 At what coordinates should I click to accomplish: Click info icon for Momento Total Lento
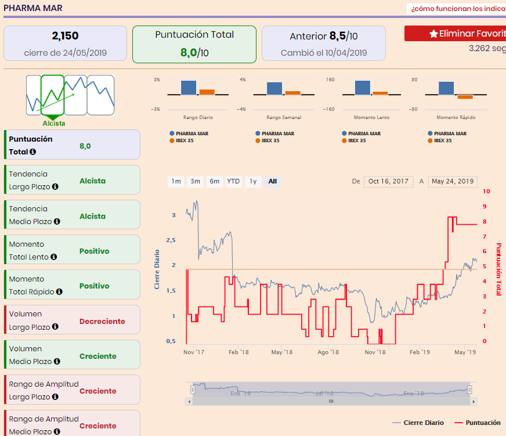tap(53, 257)
